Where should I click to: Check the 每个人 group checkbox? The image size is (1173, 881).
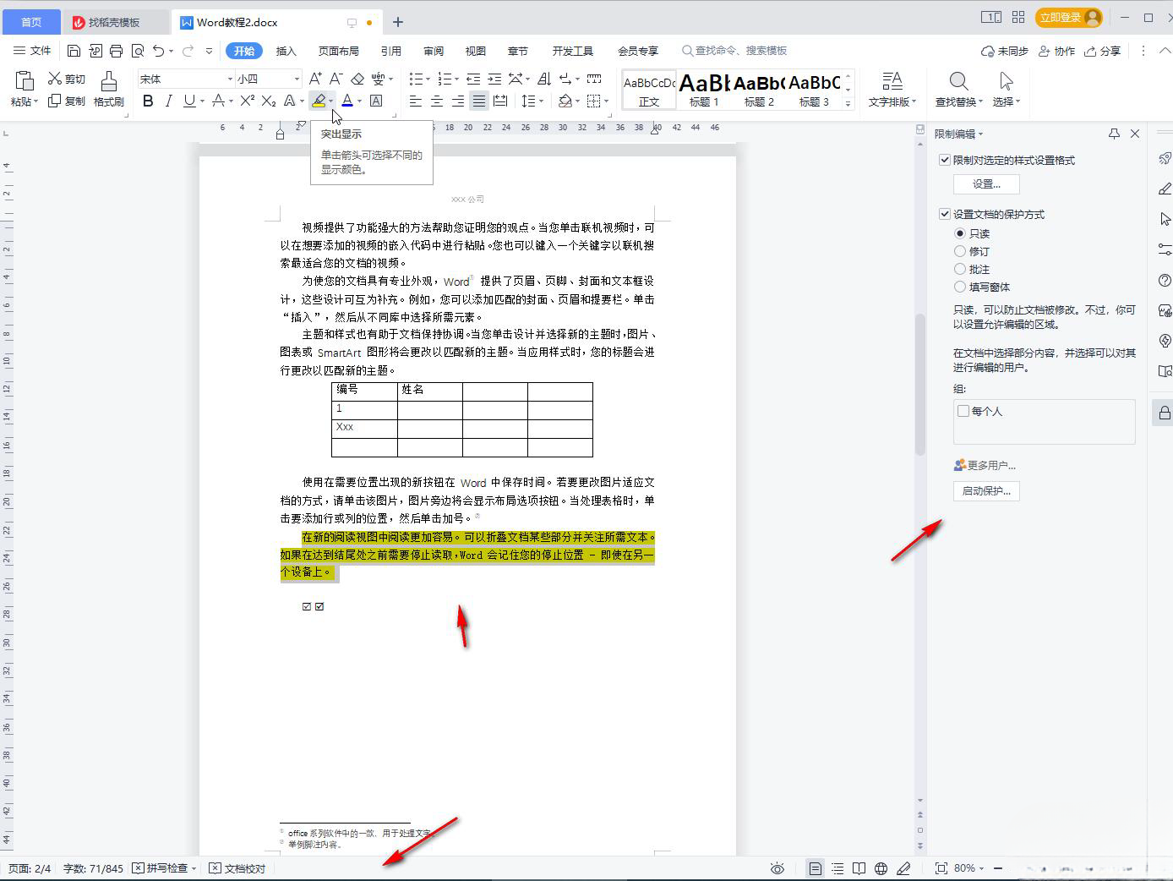tap(963, 411)
